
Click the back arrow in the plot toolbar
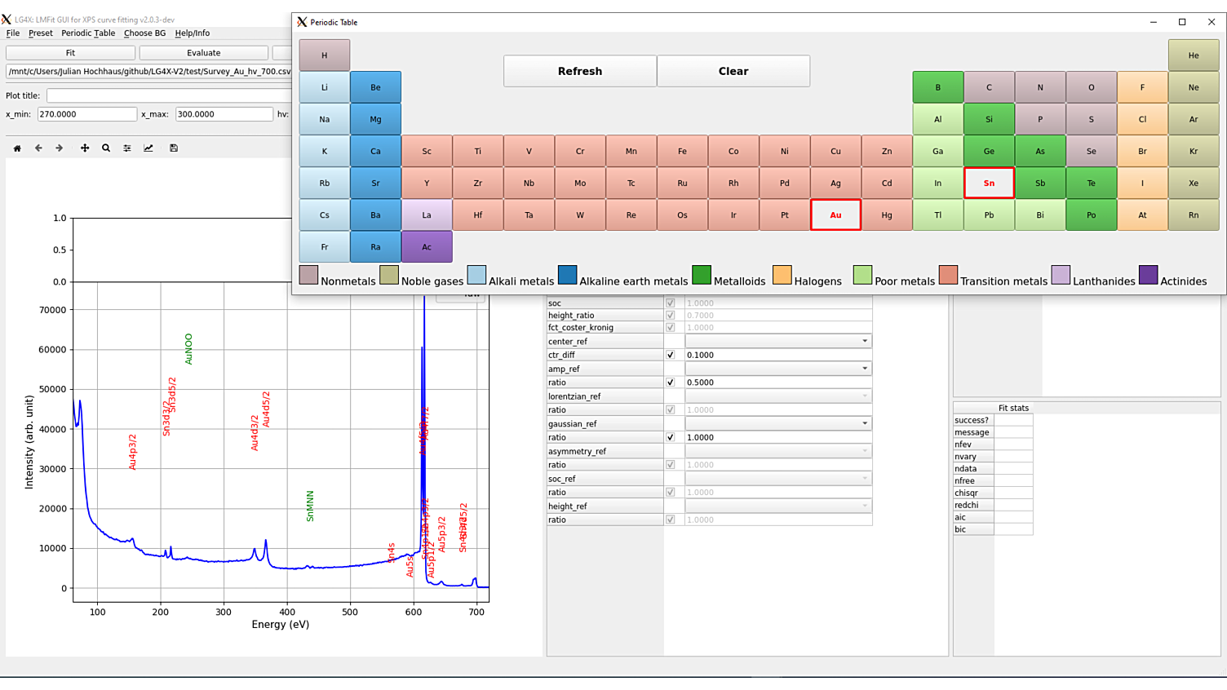[x=38, y=148]
